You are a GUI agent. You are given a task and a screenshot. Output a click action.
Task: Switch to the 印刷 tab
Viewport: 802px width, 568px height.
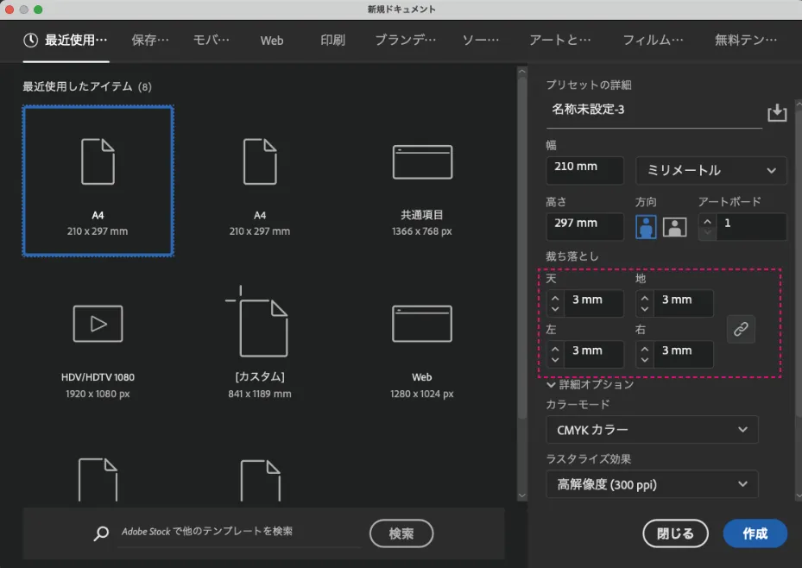(331, 40)
